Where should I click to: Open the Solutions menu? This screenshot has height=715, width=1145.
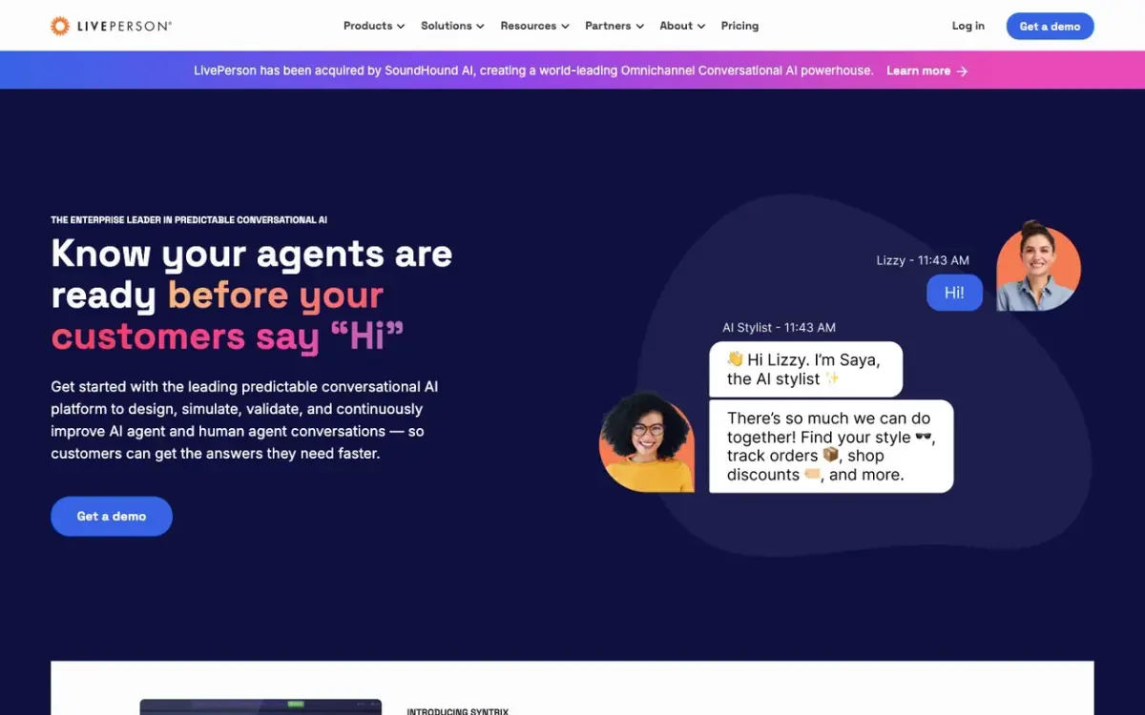(x=452, y=26)
